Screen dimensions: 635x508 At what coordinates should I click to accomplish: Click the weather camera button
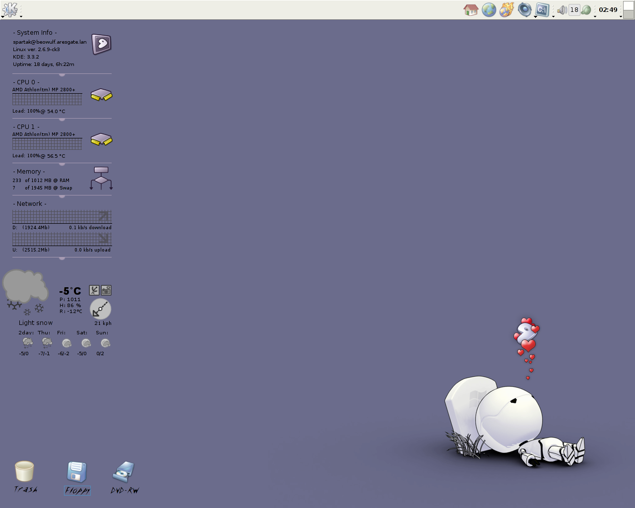click(x=106, y=290)
